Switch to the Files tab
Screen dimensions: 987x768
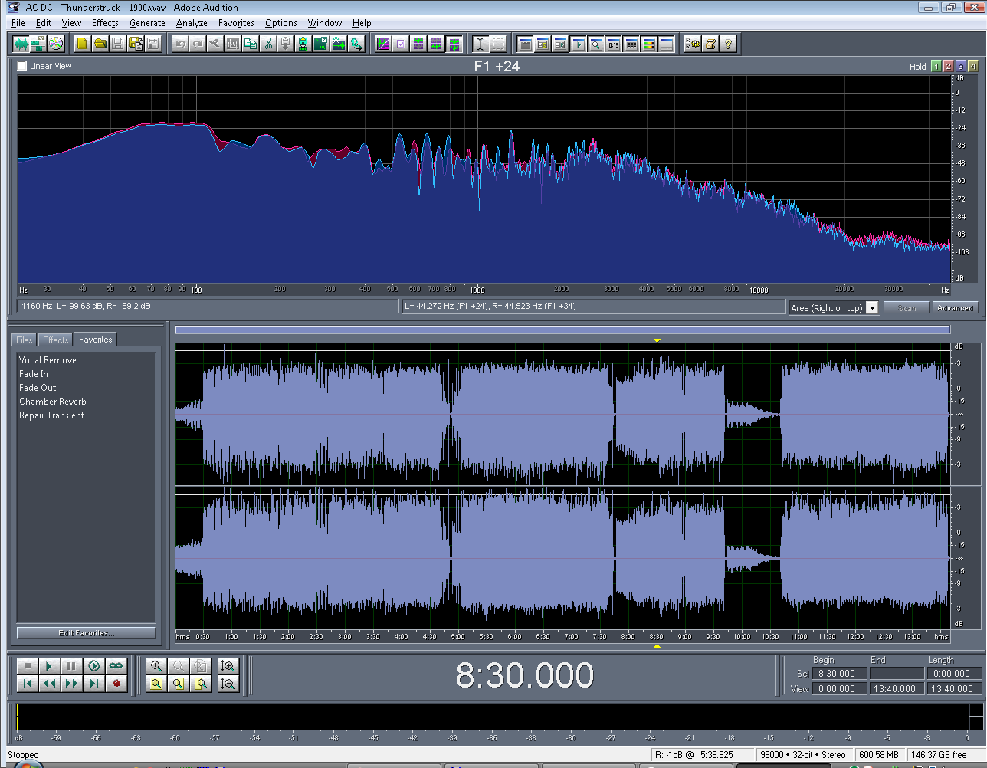[x=25, y=340]
